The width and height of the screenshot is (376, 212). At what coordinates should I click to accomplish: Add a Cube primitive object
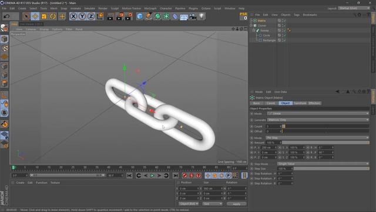point(140,16)
